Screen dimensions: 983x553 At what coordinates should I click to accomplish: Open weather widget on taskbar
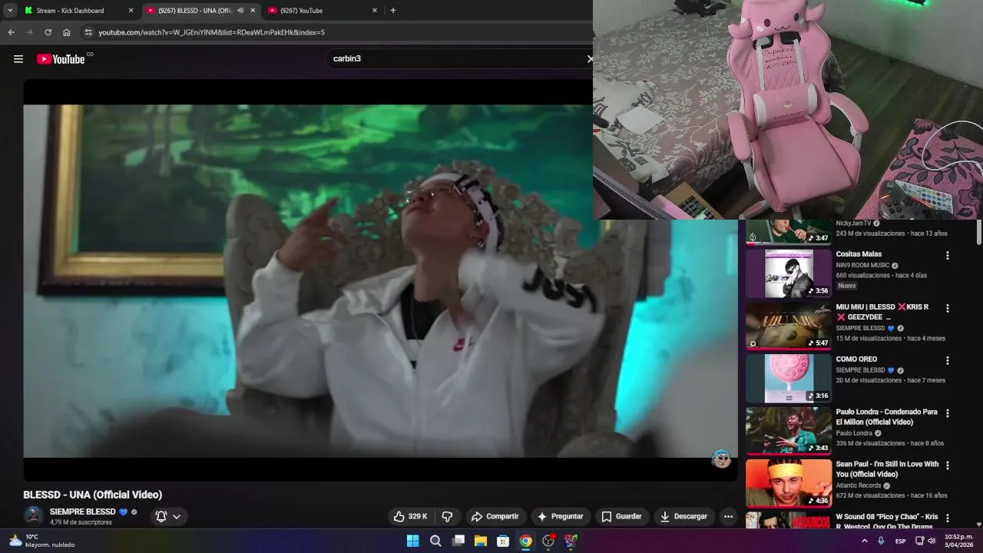coord(42,541)
